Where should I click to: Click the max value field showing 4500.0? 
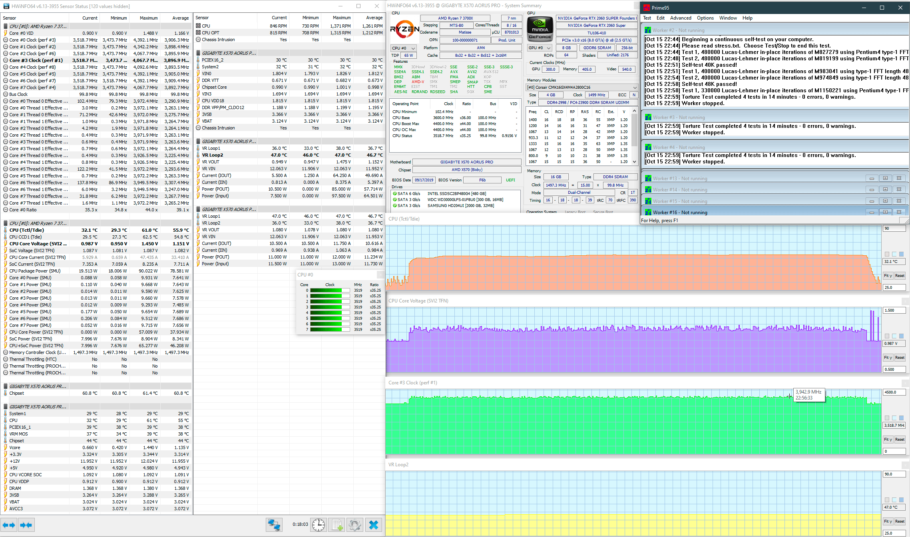click(894, 392)
